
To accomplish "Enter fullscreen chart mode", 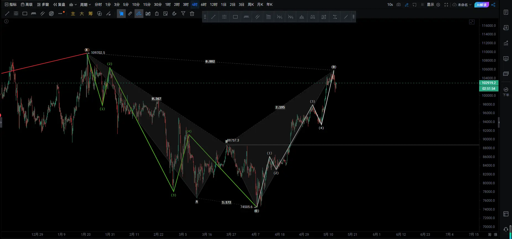I will 446,4.
